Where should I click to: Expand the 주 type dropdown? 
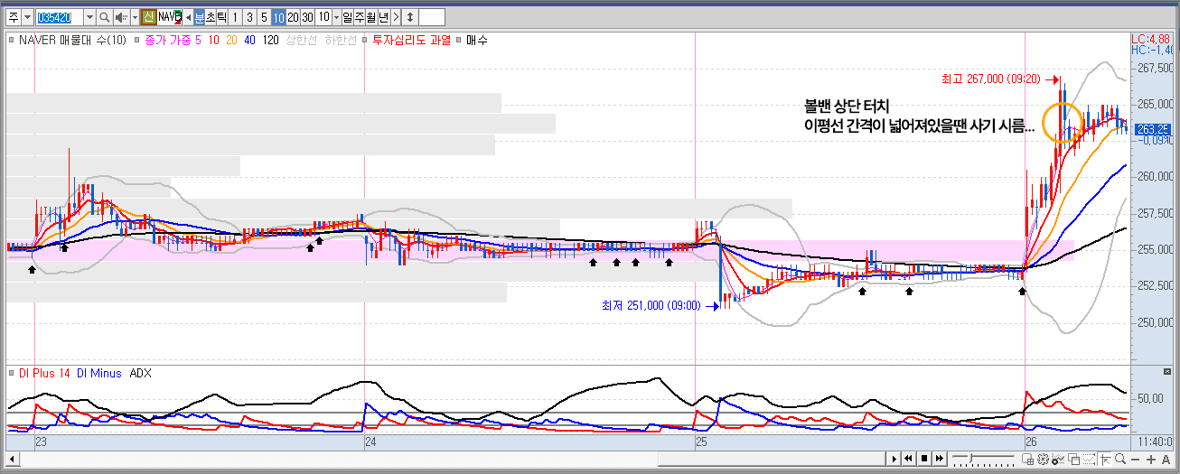point(27,17)
